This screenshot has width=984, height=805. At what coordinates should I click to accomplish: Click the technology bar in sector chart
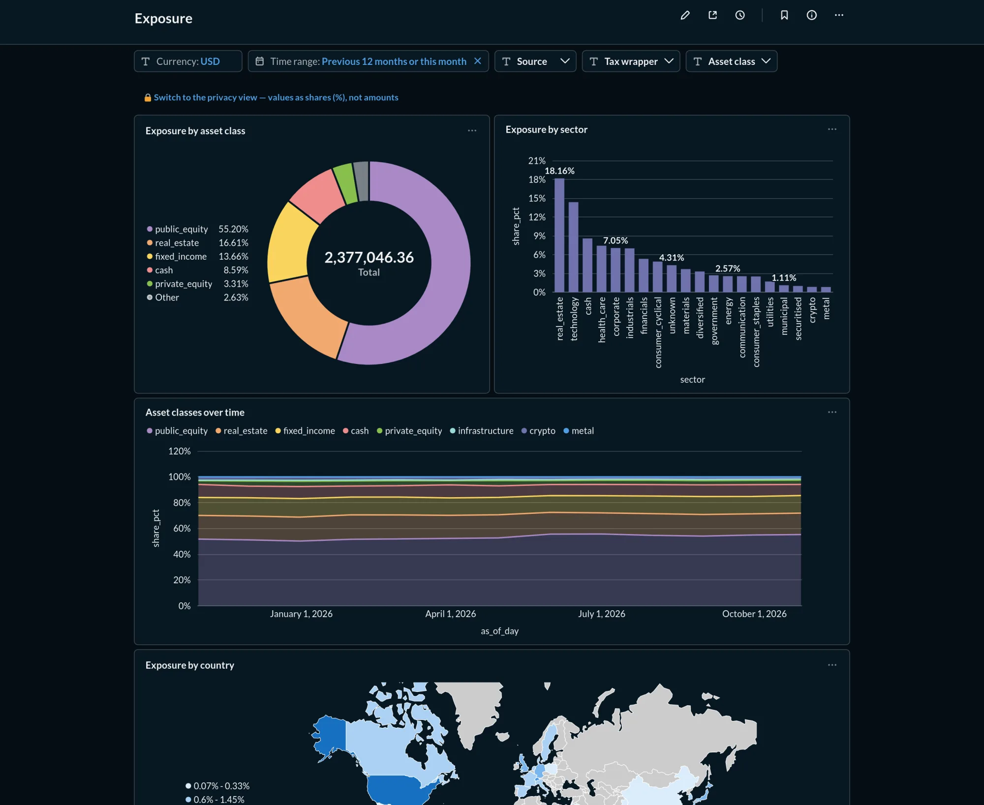pos(574,247)
